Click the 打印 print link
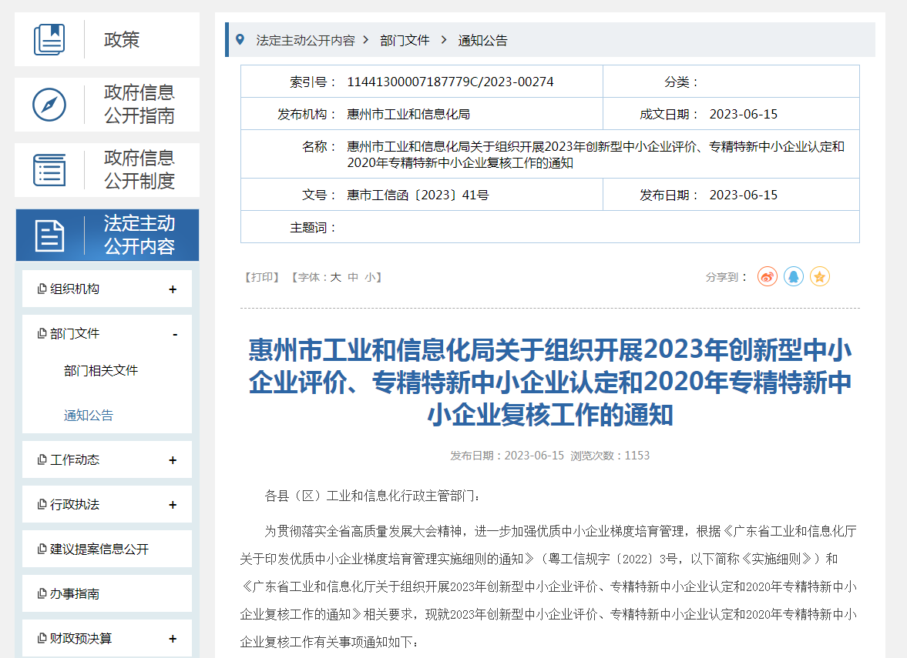The image size is (907, 658). 262,277
